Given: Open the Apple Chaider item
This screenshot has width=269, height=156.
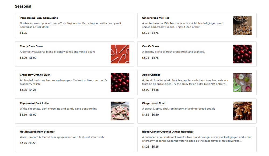Looking at the screenshot, I should point(197,82).
